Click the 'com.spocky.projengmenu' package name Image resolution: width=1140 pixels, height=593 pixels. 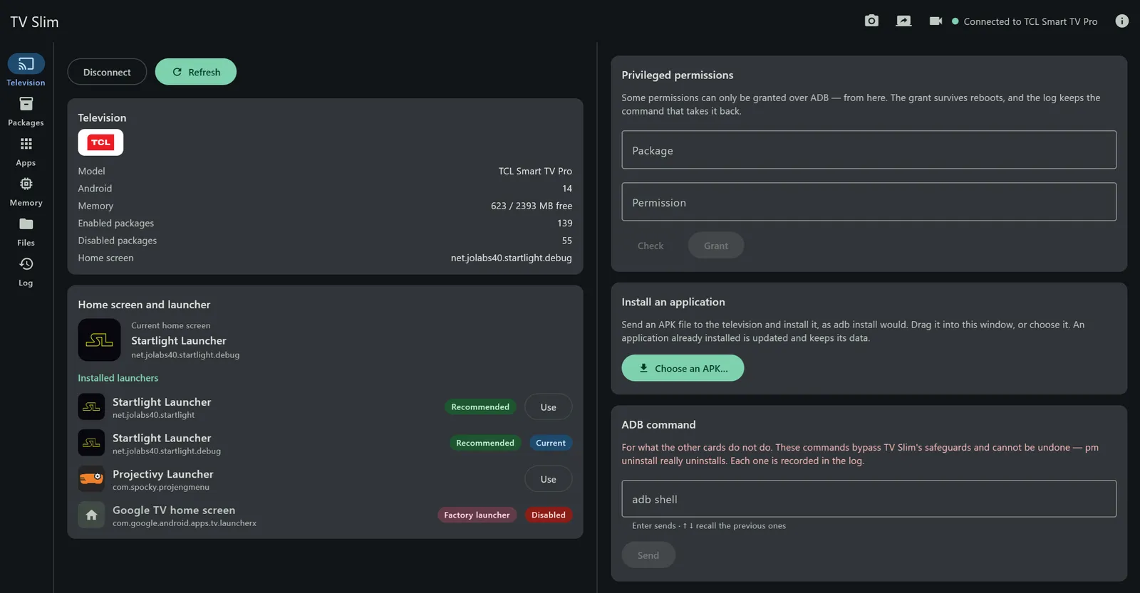(x=161, y=487)
